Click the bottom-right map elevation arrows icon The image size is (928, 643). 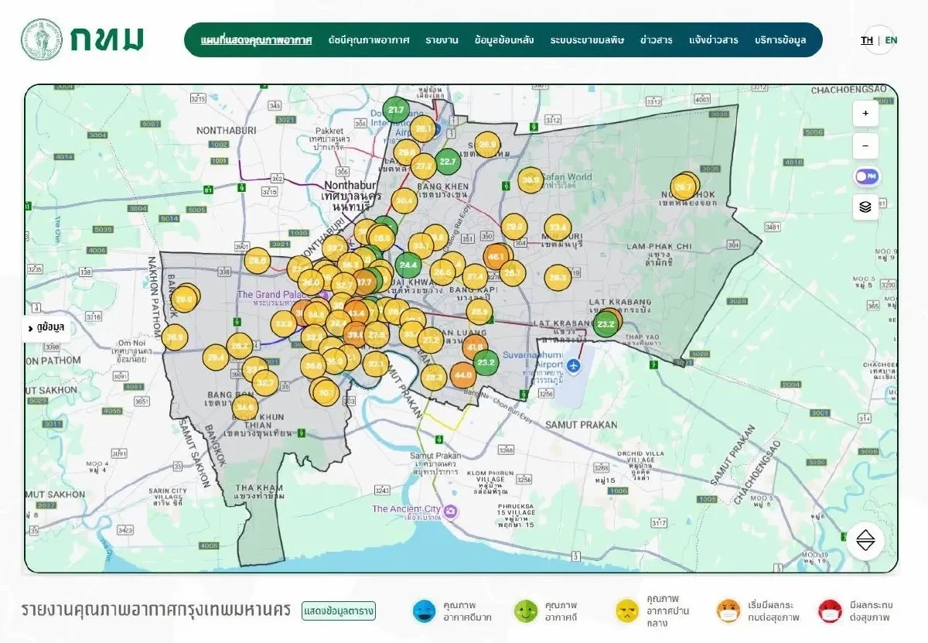pos(865,541)
